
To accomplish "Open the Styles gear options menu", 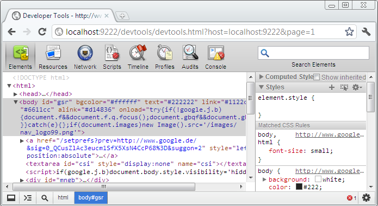I will click(357, 87).
